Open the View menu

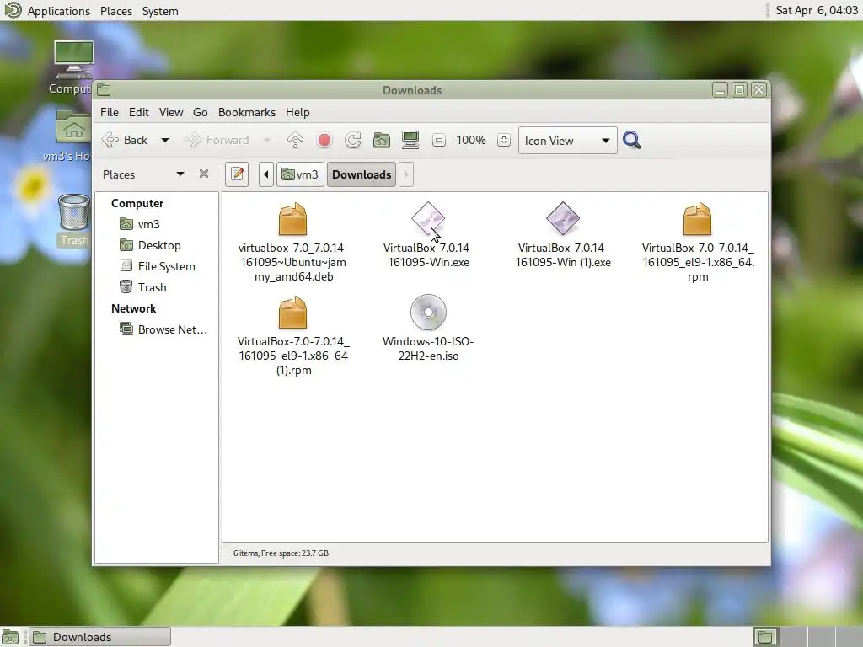point(171,112)
